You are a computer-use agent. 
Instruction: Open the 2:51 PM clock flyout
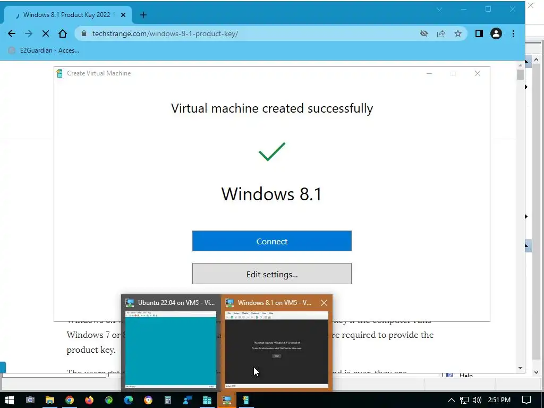coord(499,400)
